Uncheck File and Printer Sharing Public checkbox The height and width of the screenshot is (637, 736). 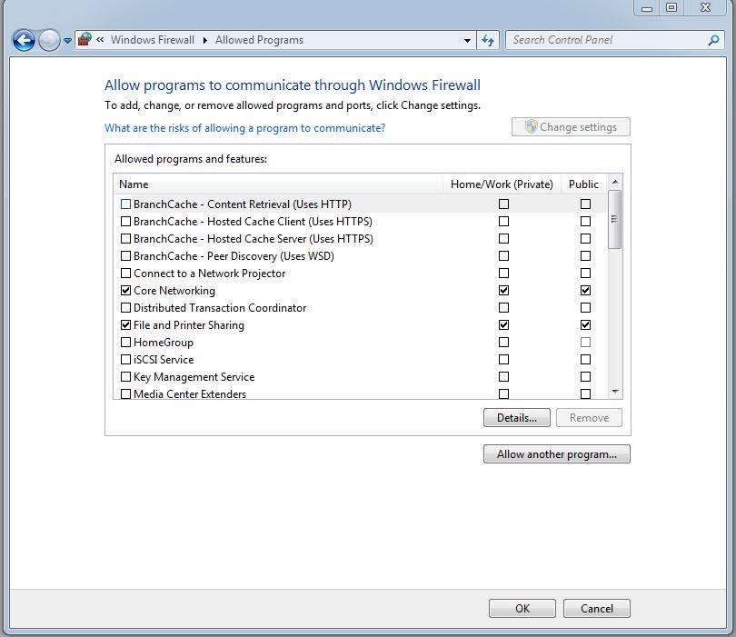[585, 324]
